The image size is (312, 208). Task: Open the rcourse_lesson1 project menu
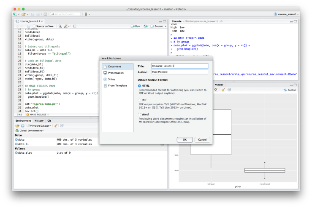point(286,14)
